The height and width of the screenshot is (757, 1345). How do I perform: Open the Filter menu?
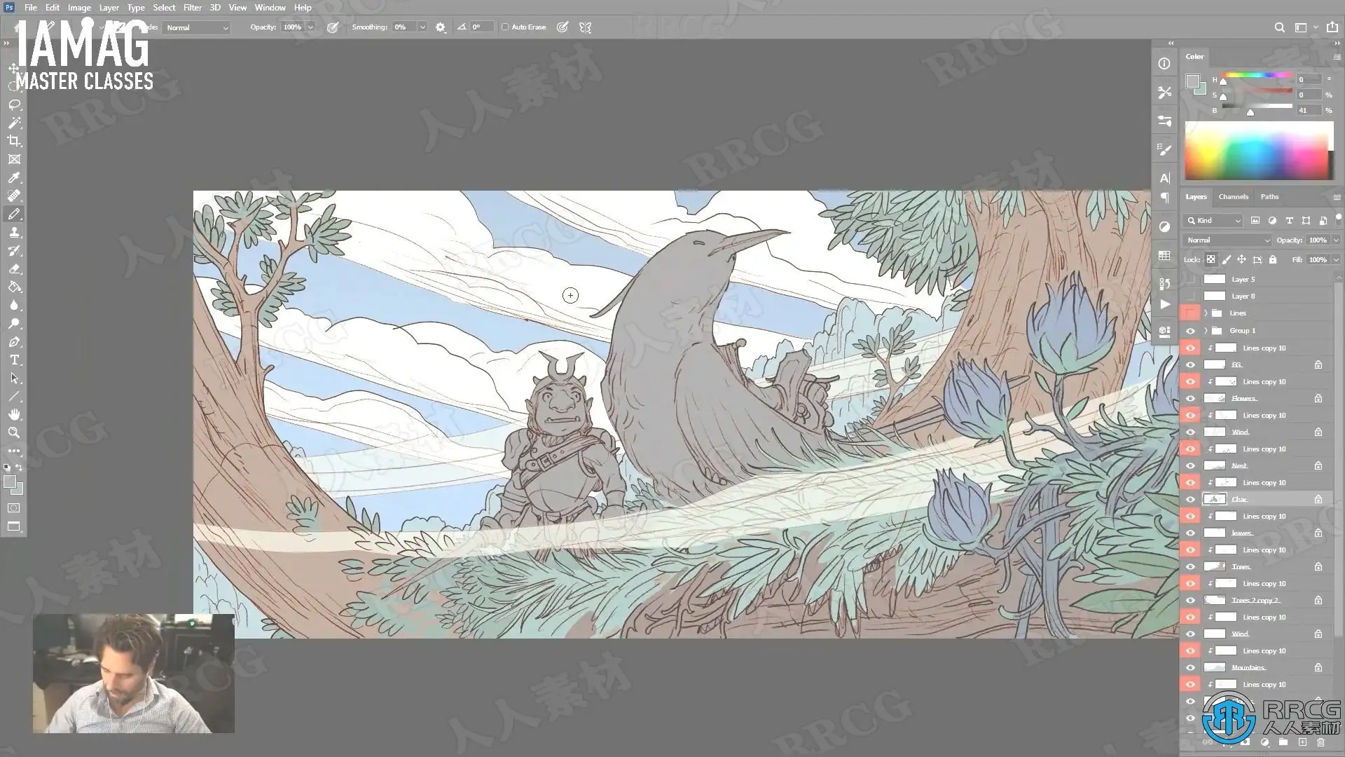click(x=192, y=8)
